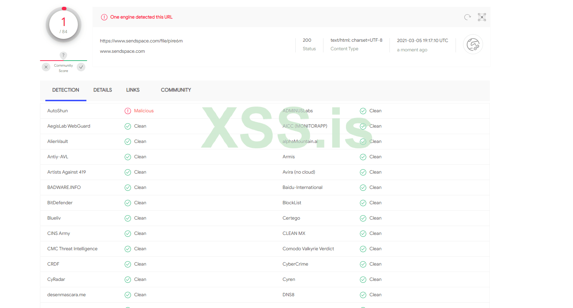The width and height of the screenshot is (573, 308).
Task: Click the clean check icon for Avira (no cloud)
Action: [x=363, y=172]
